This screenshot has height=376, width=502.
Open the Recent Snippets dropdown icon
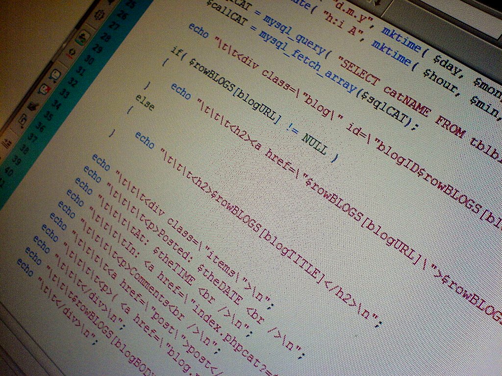click(23, 119)
